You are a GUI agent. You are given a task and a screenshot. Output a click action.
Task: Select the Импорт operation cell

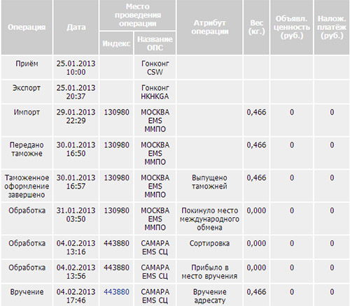27,120
